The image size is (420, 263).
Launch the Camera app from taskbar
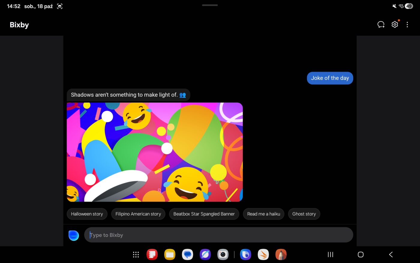click(x=223, y=255)
